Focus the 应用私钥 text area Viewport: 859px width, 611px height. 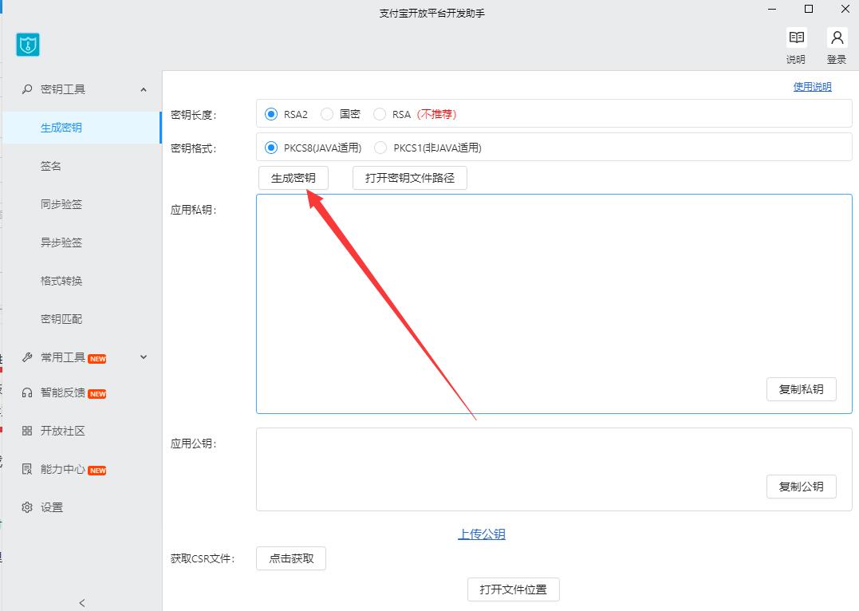pos(554,304)
